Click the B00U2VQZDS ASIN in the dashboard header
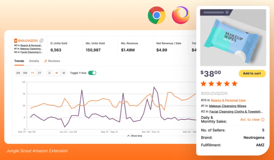274x160 pixels. pyautogui.click(x=28, y=41)
